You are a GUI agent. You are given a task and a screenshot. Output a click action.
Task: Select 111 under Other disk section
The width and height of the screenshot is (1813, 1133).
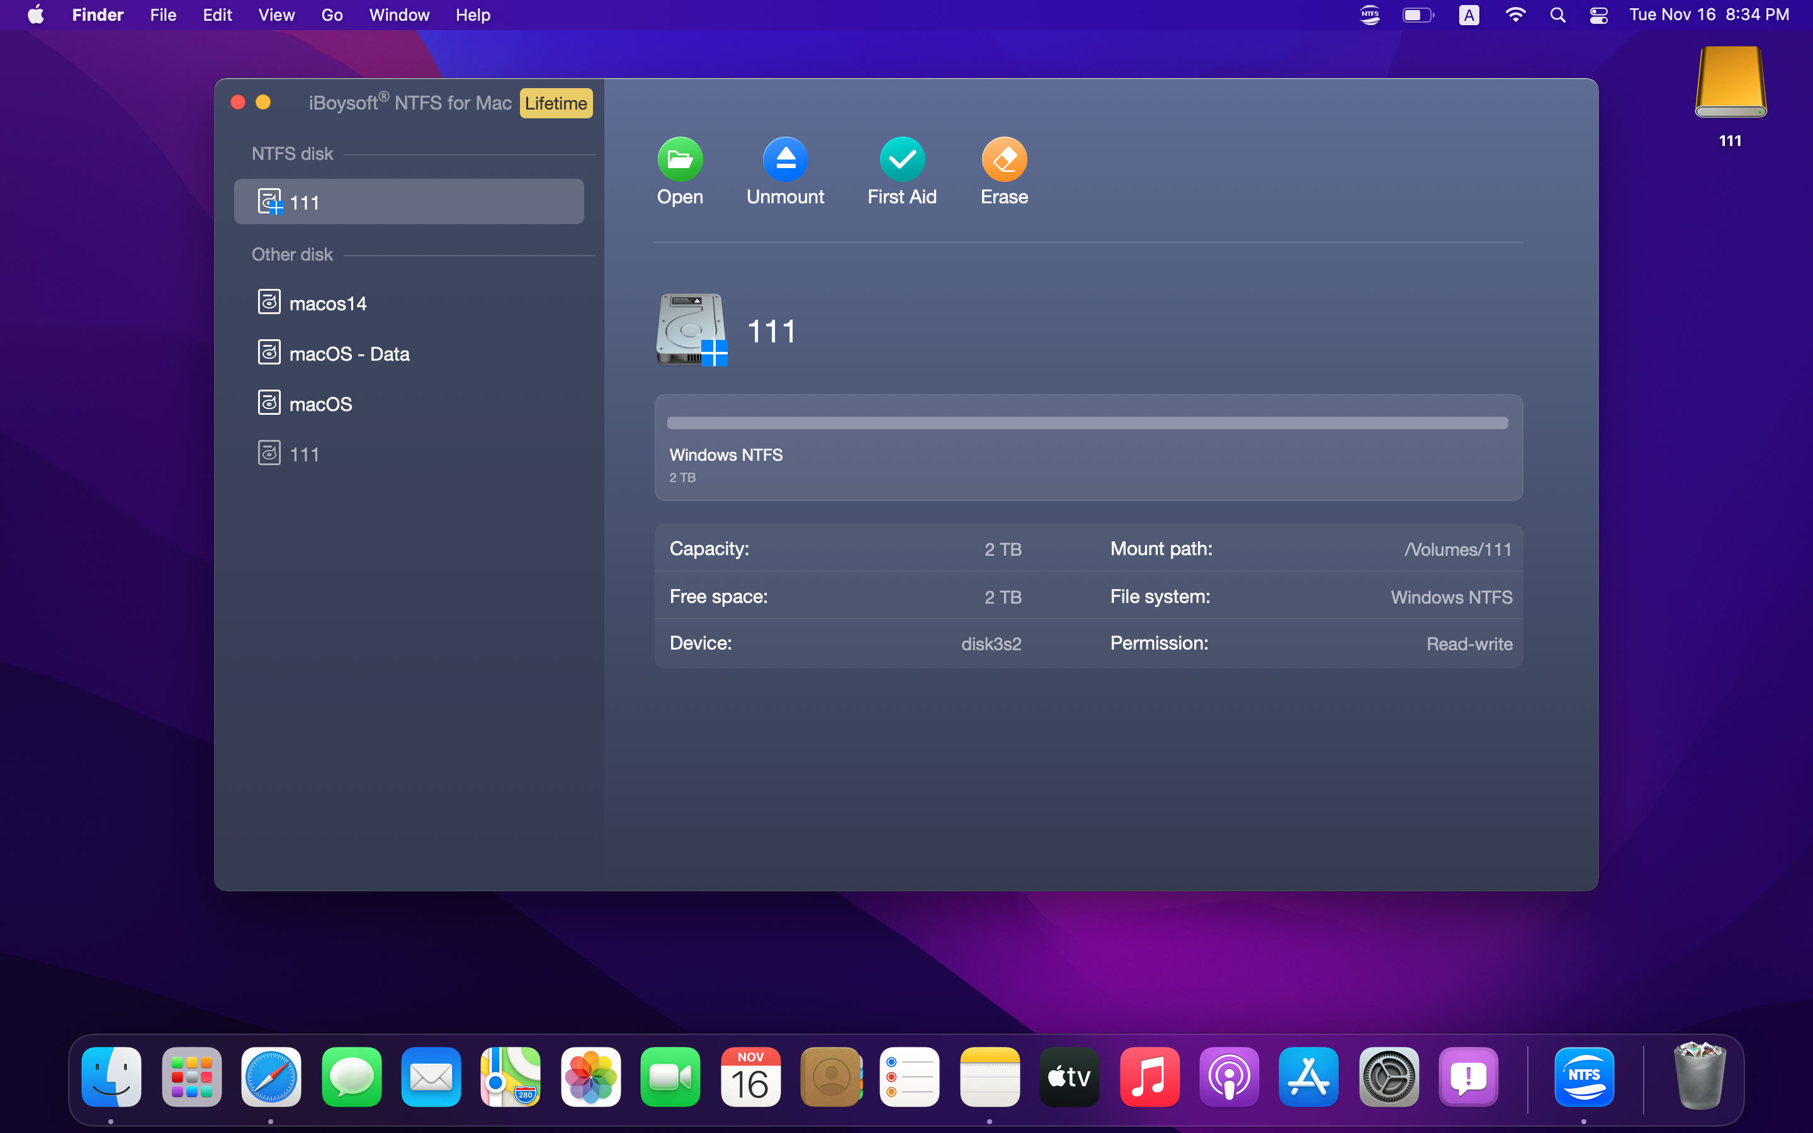click(303, 453)
